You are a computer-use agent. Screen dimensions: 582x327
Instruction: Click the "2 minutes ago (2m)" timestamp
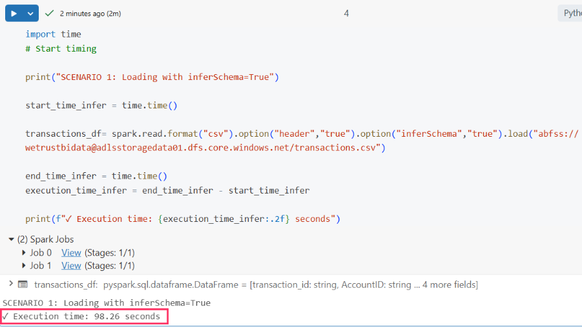point(90,14)
